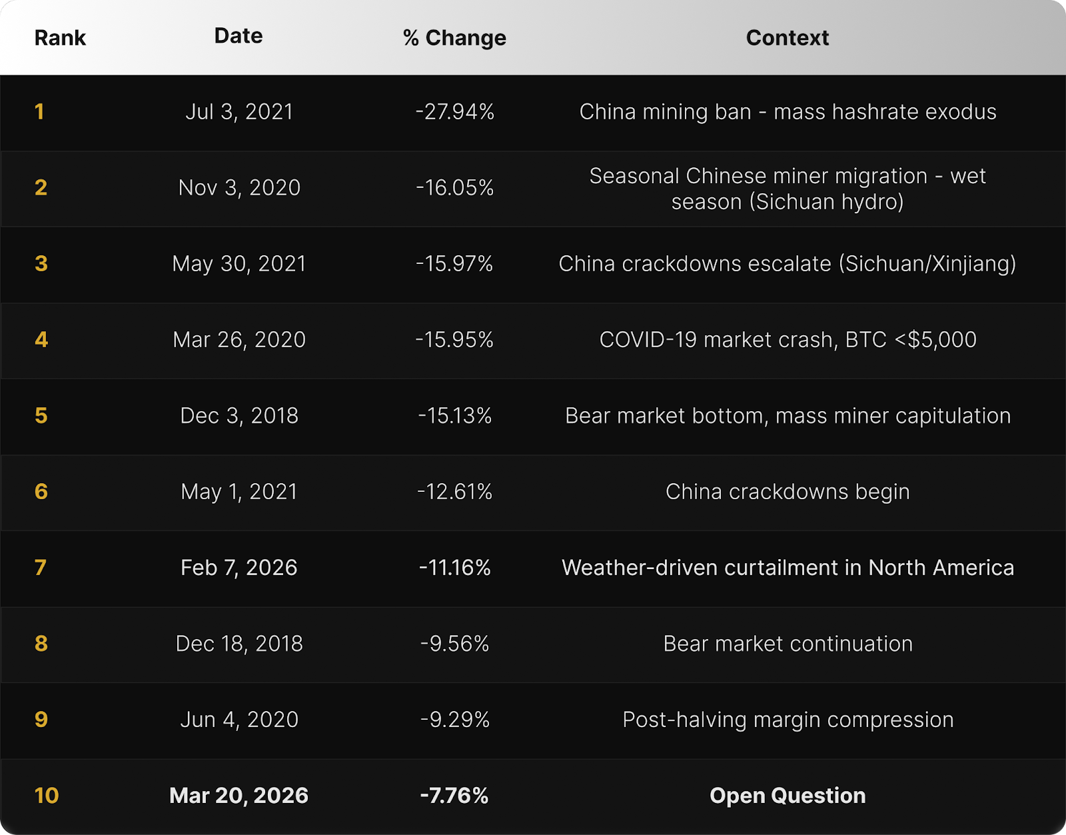
Task: Select the Jul 3, 2021 date cell
Action: point(239,111)
